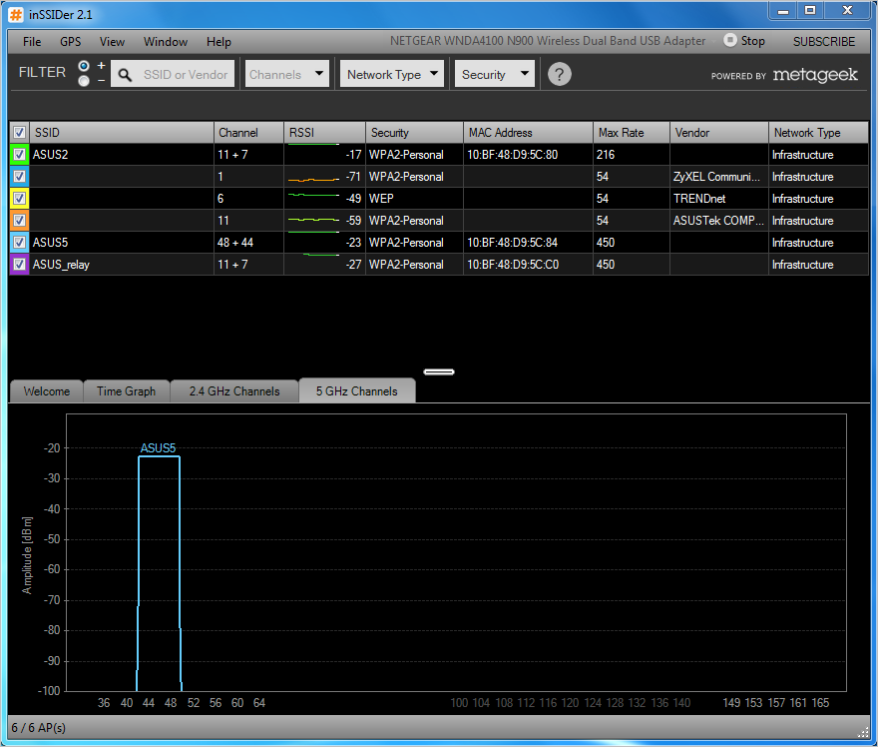Click the RSSI value -17
The image size is (878, 747).
[x=353, y=154]
